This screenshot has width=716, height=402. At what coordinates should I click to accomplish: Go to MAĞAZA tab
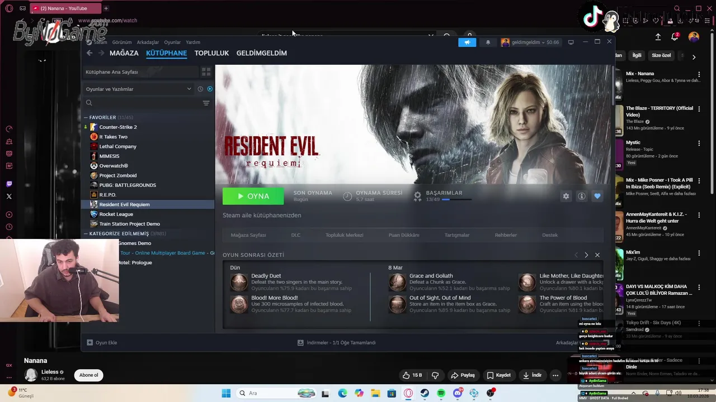point(124,53)
